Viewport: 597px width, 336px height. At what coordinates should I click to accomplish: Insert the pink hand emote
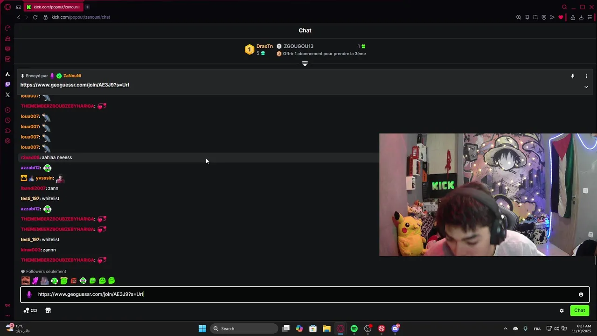35,280
